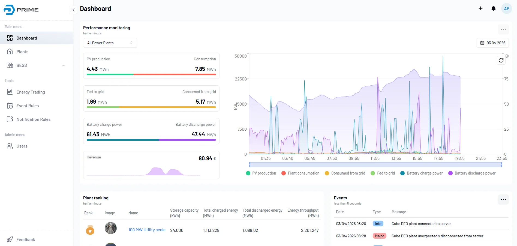Open the All Power Plants selector
The height and width of the screenshot is (246, 517).
pyautogui.click(x=110, y=43)
